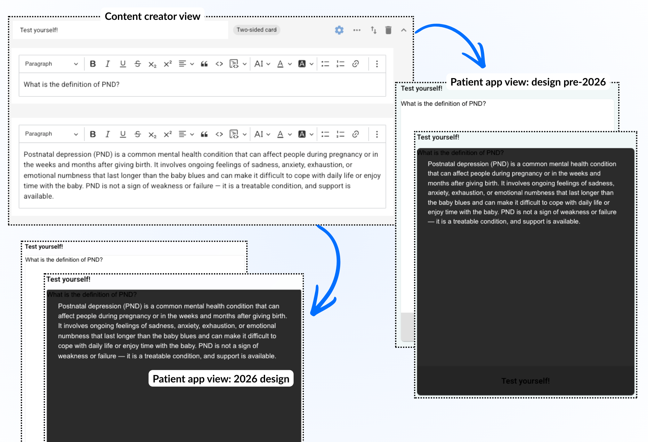648x442 pixels.
Task: Insert link in the top editor toolbar
Action: point(355,64)
